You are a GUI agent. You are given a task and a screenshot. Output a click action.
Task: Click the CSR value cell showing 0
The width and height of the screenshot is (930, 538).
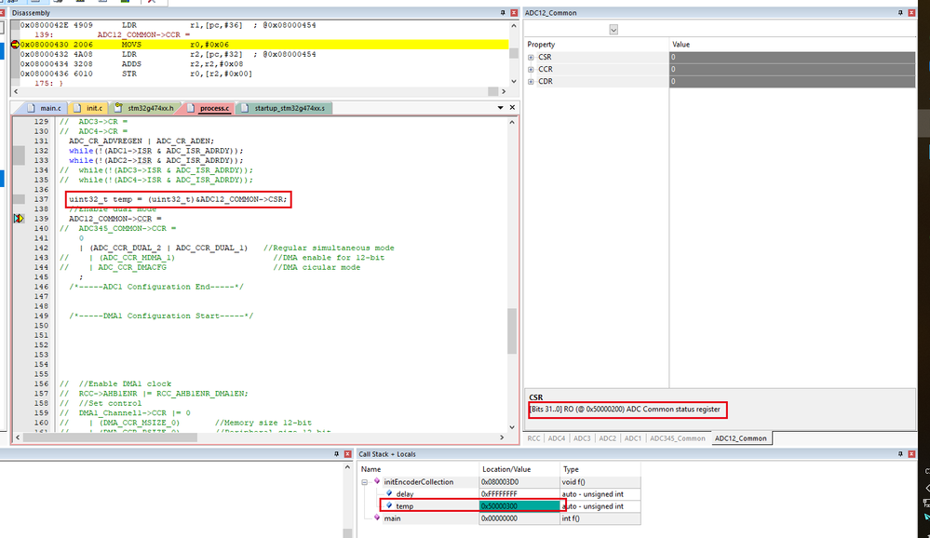coord(792,58)
